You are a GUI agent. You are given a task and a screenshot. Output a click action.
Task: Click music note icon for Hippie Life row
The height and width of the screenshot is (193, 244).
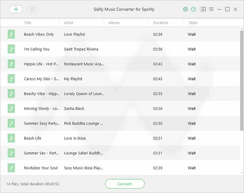click(11, 64)
